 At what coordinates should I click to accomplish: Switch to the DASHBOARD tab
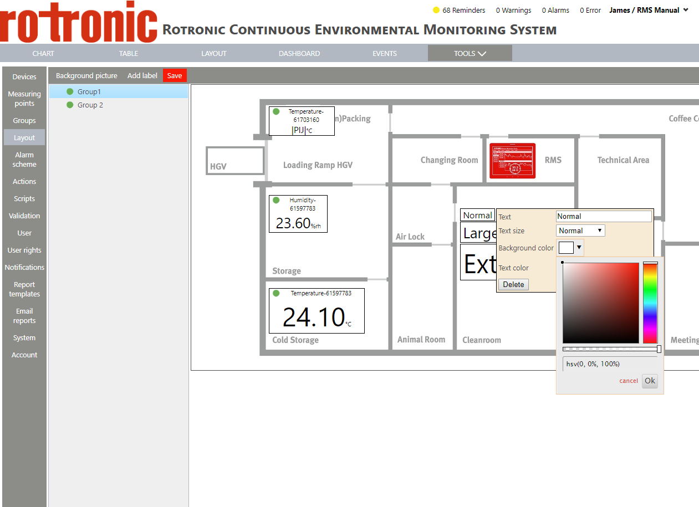click(299, 53)
